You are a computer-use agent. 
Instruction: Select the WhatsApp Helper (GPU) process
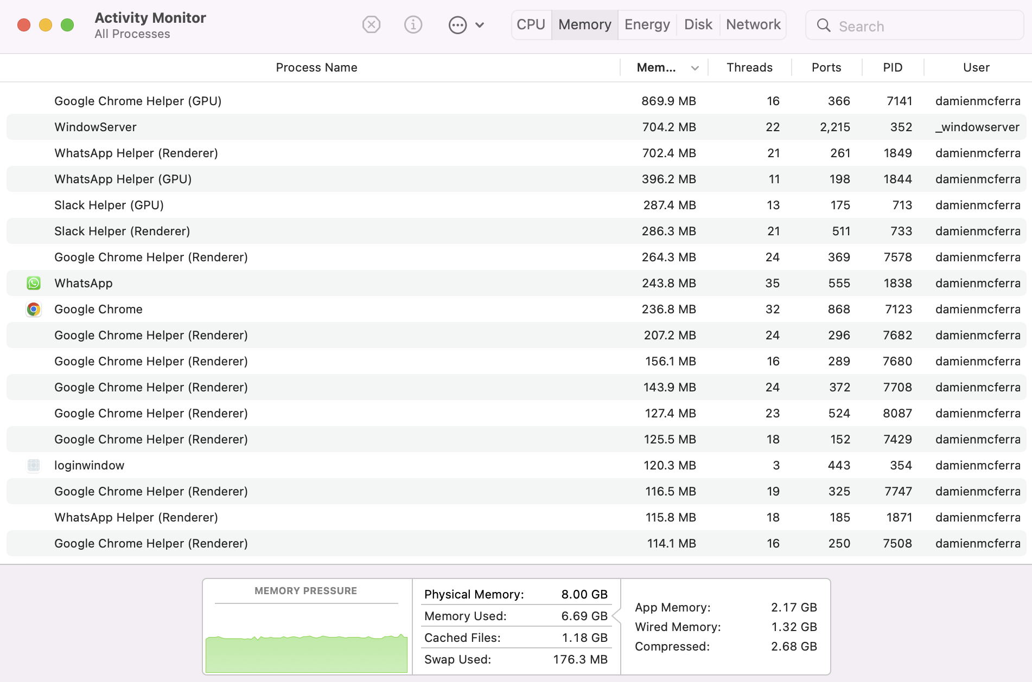tap(516, 179)
